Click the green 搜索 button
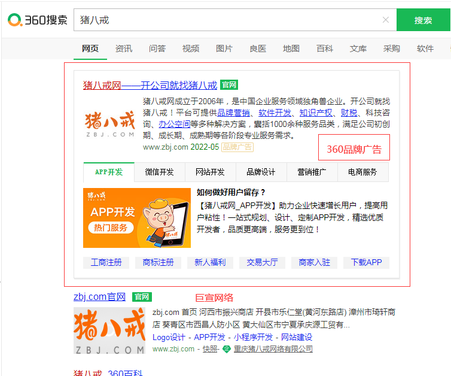 [423, 20]
